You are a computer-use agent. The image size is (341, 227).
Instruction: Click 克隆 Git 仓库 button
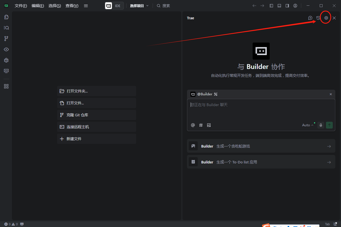pyautogui.click(x=97, y=115)
